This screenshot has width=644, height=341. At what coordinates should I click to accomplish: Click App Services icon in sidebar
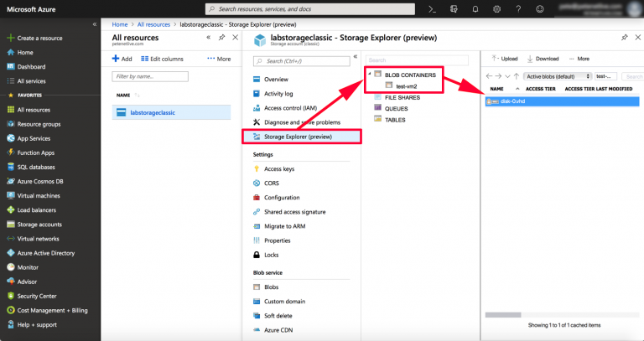point(11,138)
